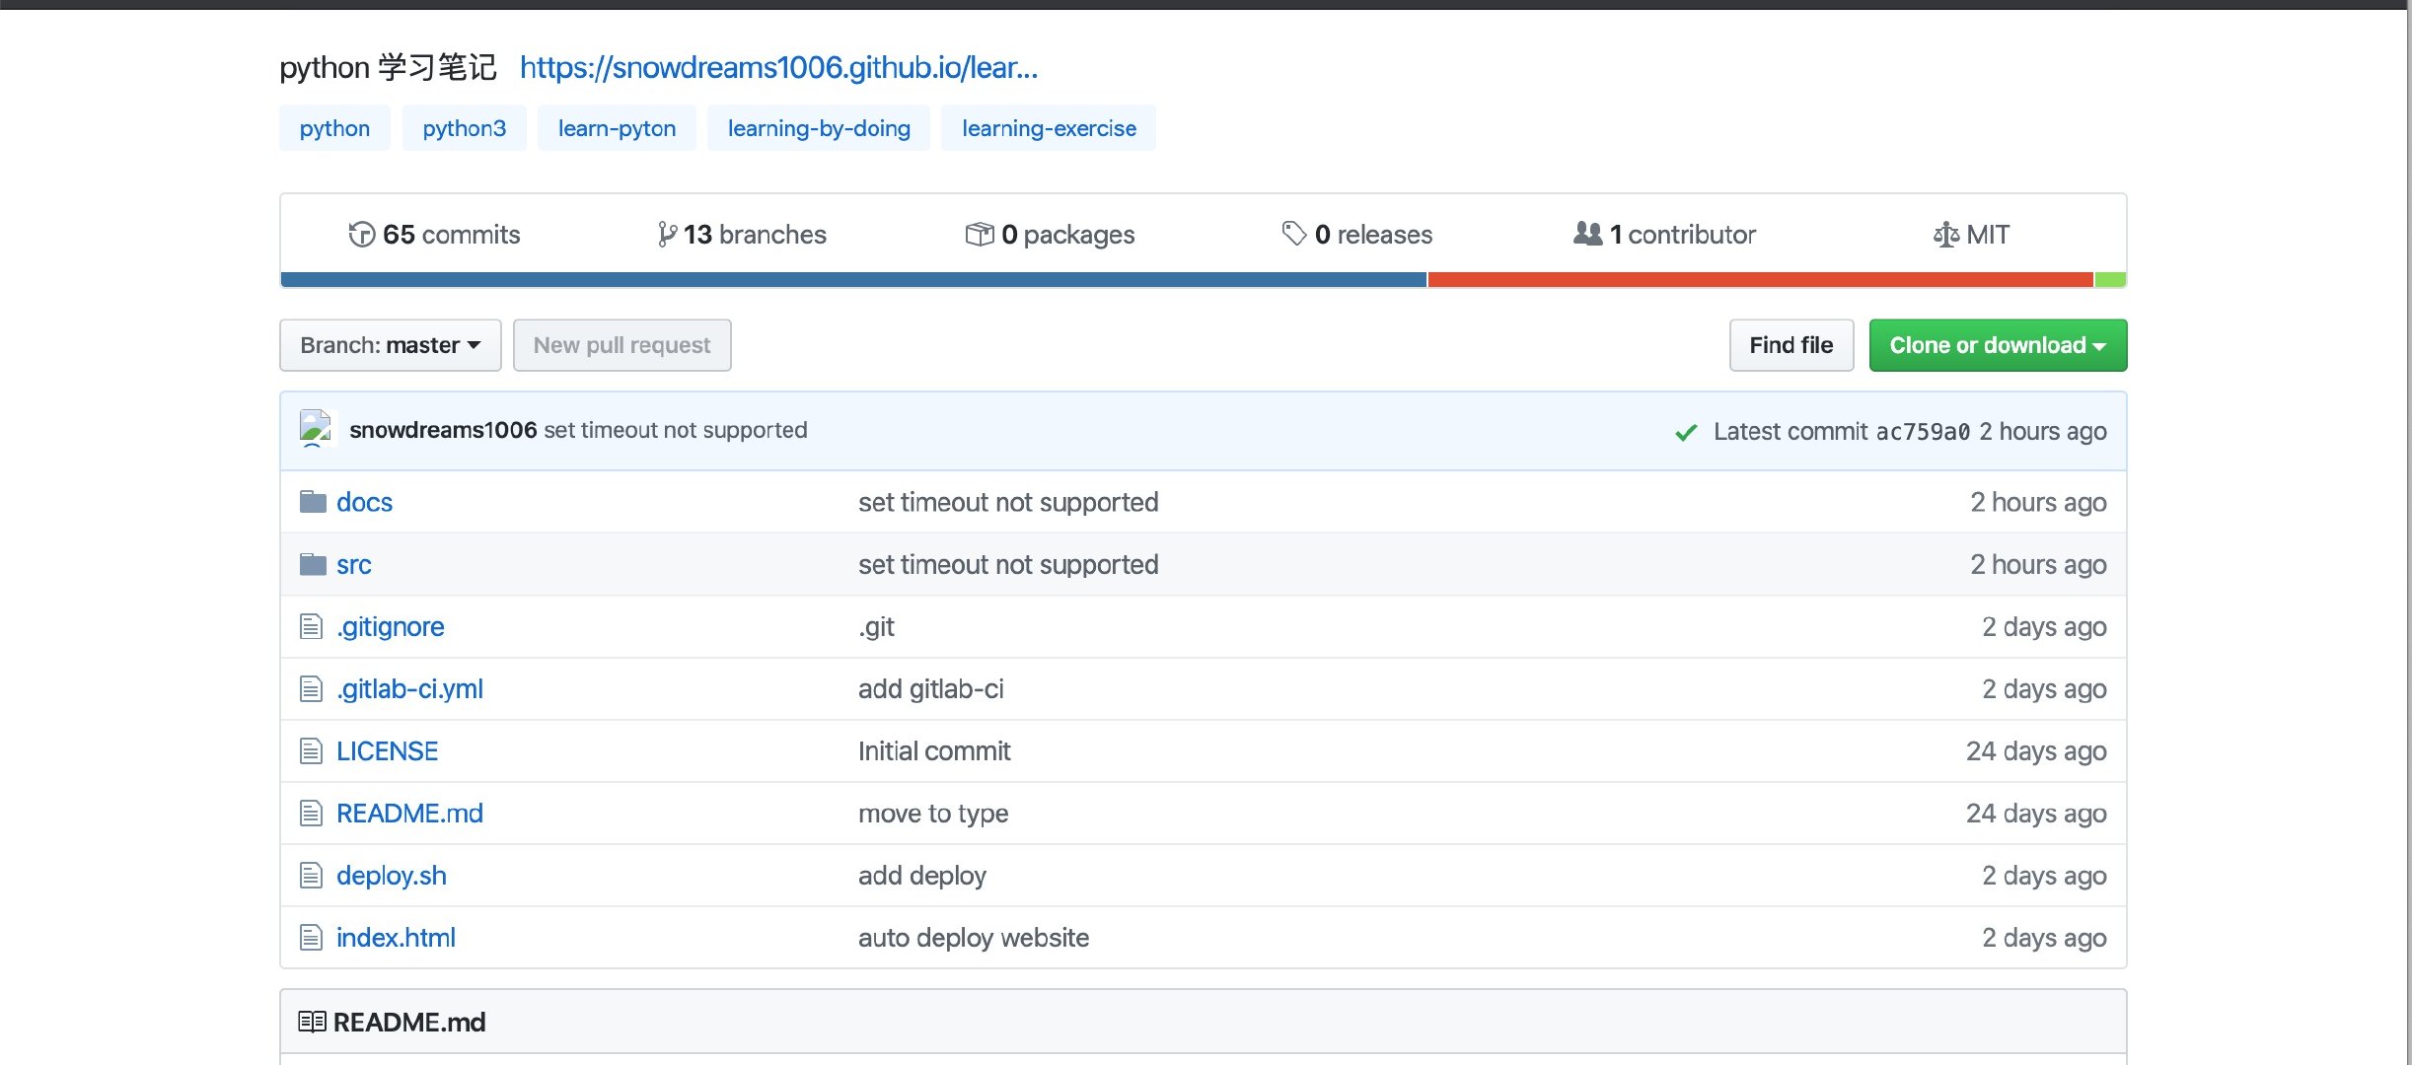Screen dimensions: 2412x1065
Task: Click the red segment of language bar
Action: coord(1759,280)
